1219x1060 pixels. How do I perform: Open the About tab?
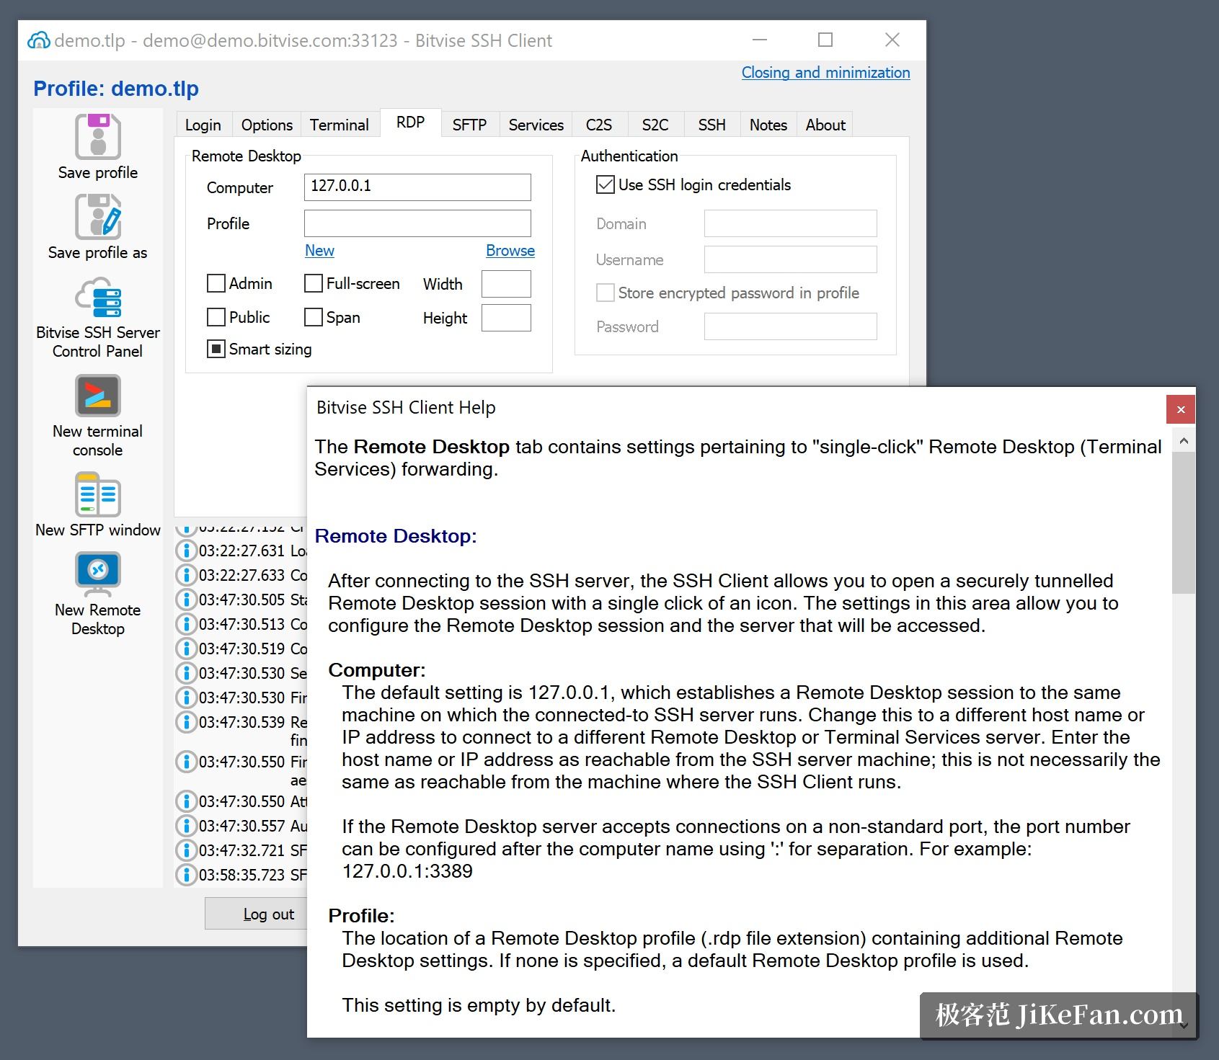(x=825, y=125)
